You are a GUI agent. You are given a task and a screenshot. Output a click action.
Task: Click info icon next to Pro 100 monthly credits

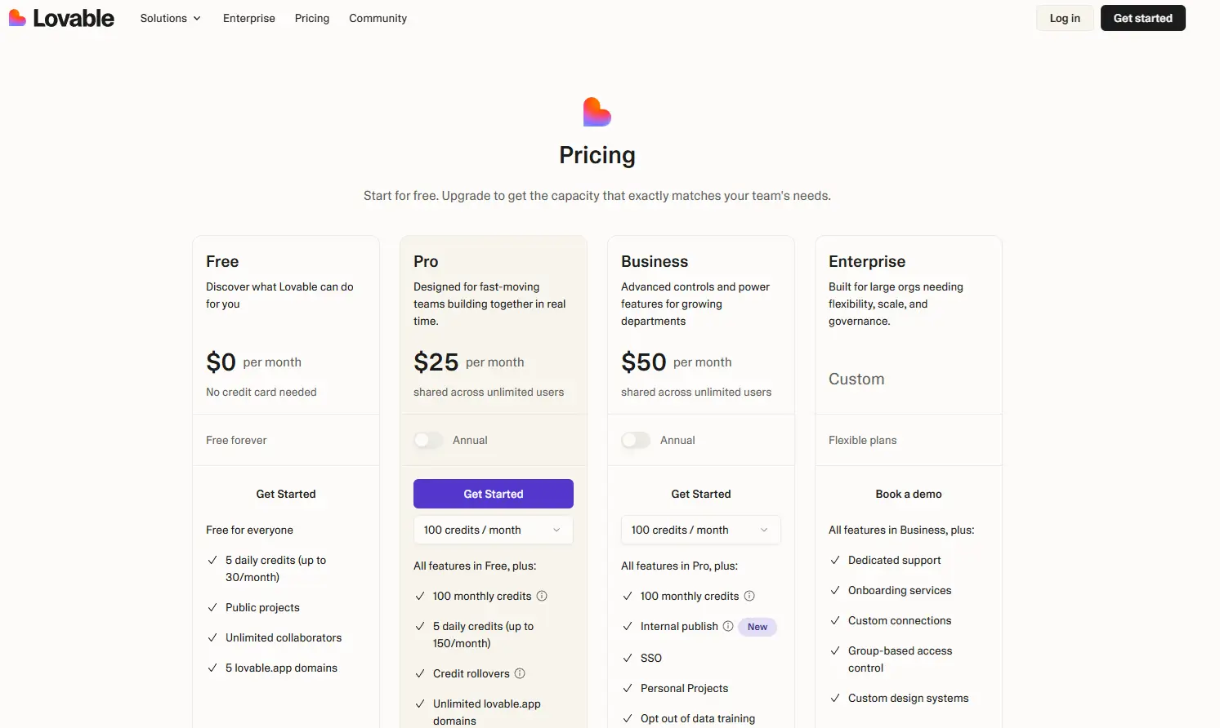click(542, 596)
